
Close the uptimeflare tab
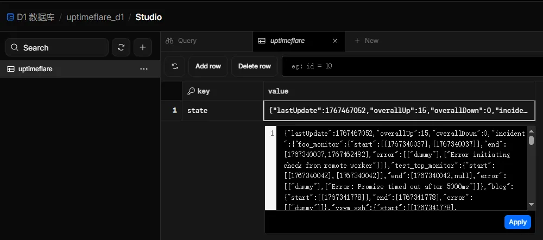335,41
